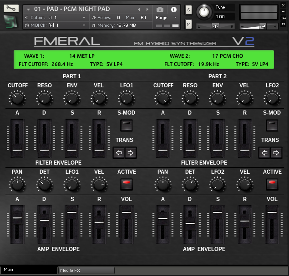Image resolution: width=289 pixels, height=276 pixels.
Task: Close the instrument with X button
Action: pyautogui.click(x=283, y=5)
